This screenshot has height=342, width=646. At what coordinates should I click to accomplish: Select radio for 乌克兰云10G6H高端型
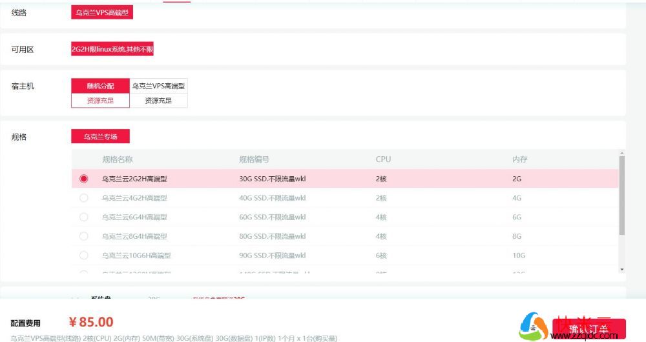click(x=83, y=255)
